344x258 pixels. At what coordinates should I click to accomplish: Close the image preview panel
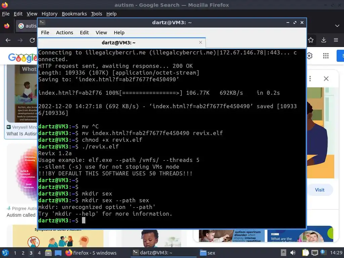326,79
